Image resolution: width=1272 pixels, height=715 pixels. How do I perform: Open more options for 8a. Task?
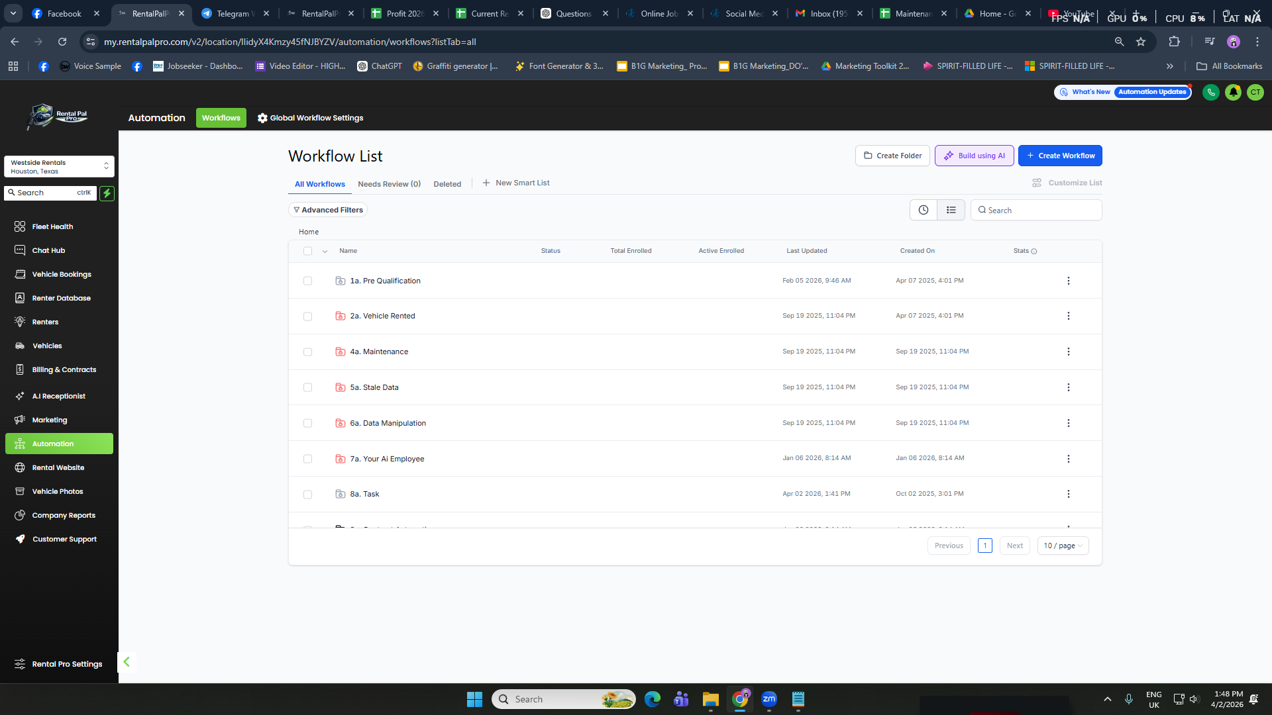1068,494
